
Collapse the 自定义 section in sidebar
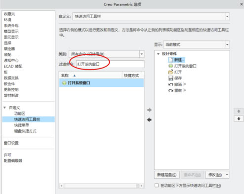tap(5, 108)
